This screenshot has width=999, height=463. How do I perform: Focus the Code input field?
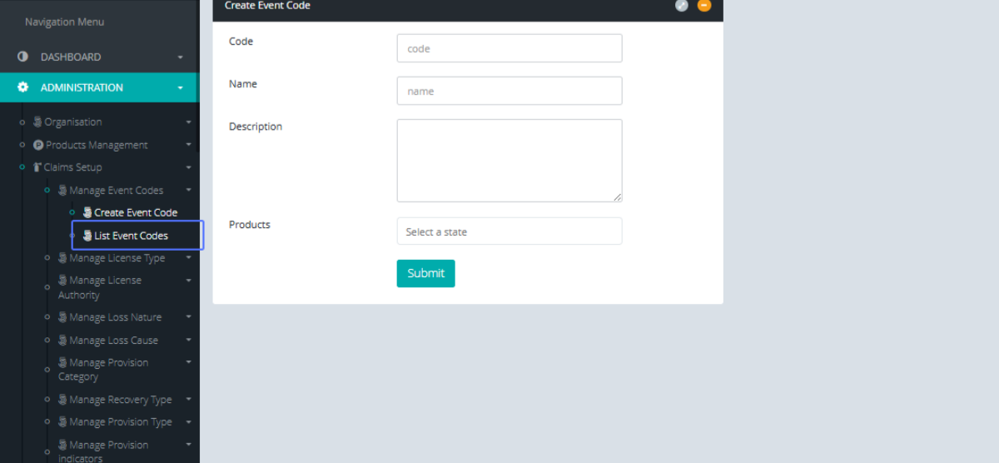click(x=509, y=48)
